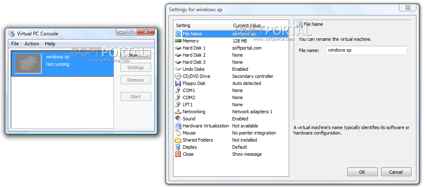Click the red Close setting icon

point(178,155)
